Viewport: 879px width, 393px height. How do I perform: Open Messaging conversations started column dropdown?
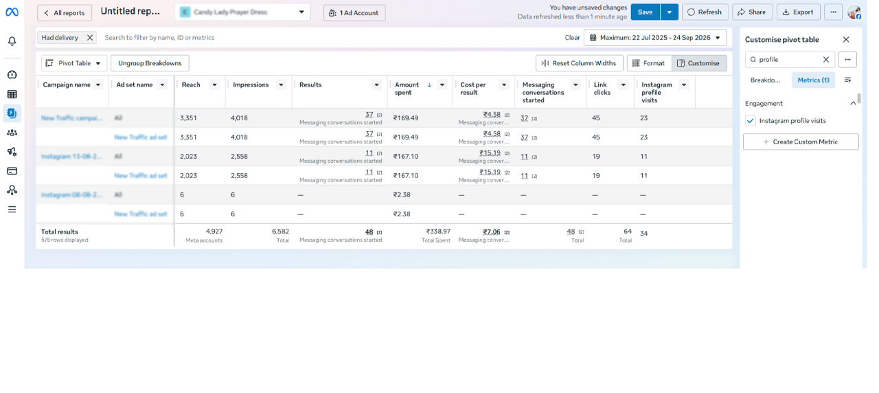pyautogui.click(x=576, y=85)
